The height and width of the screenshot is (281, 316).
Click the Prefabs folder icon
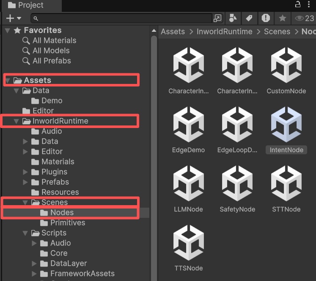[35, 182]
